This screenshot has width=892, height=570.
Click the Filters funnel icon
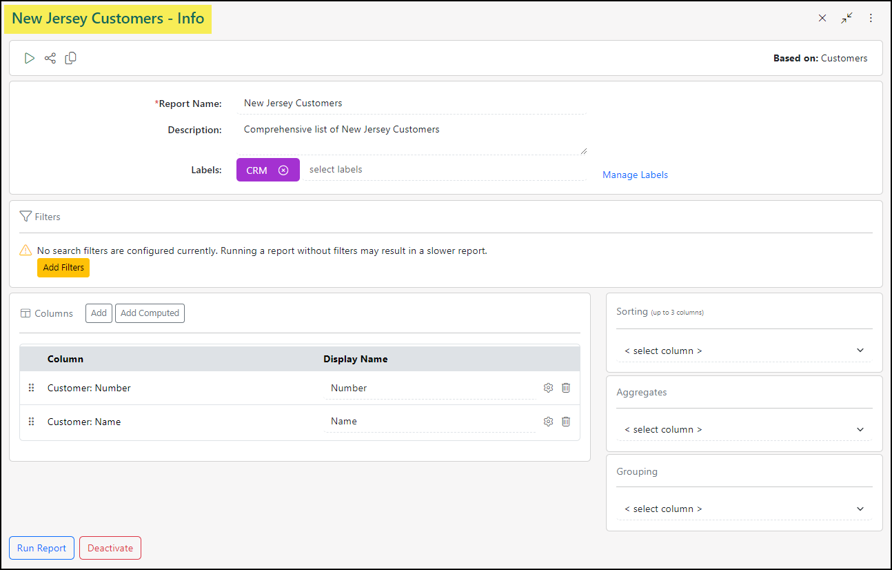pos(26,217)
